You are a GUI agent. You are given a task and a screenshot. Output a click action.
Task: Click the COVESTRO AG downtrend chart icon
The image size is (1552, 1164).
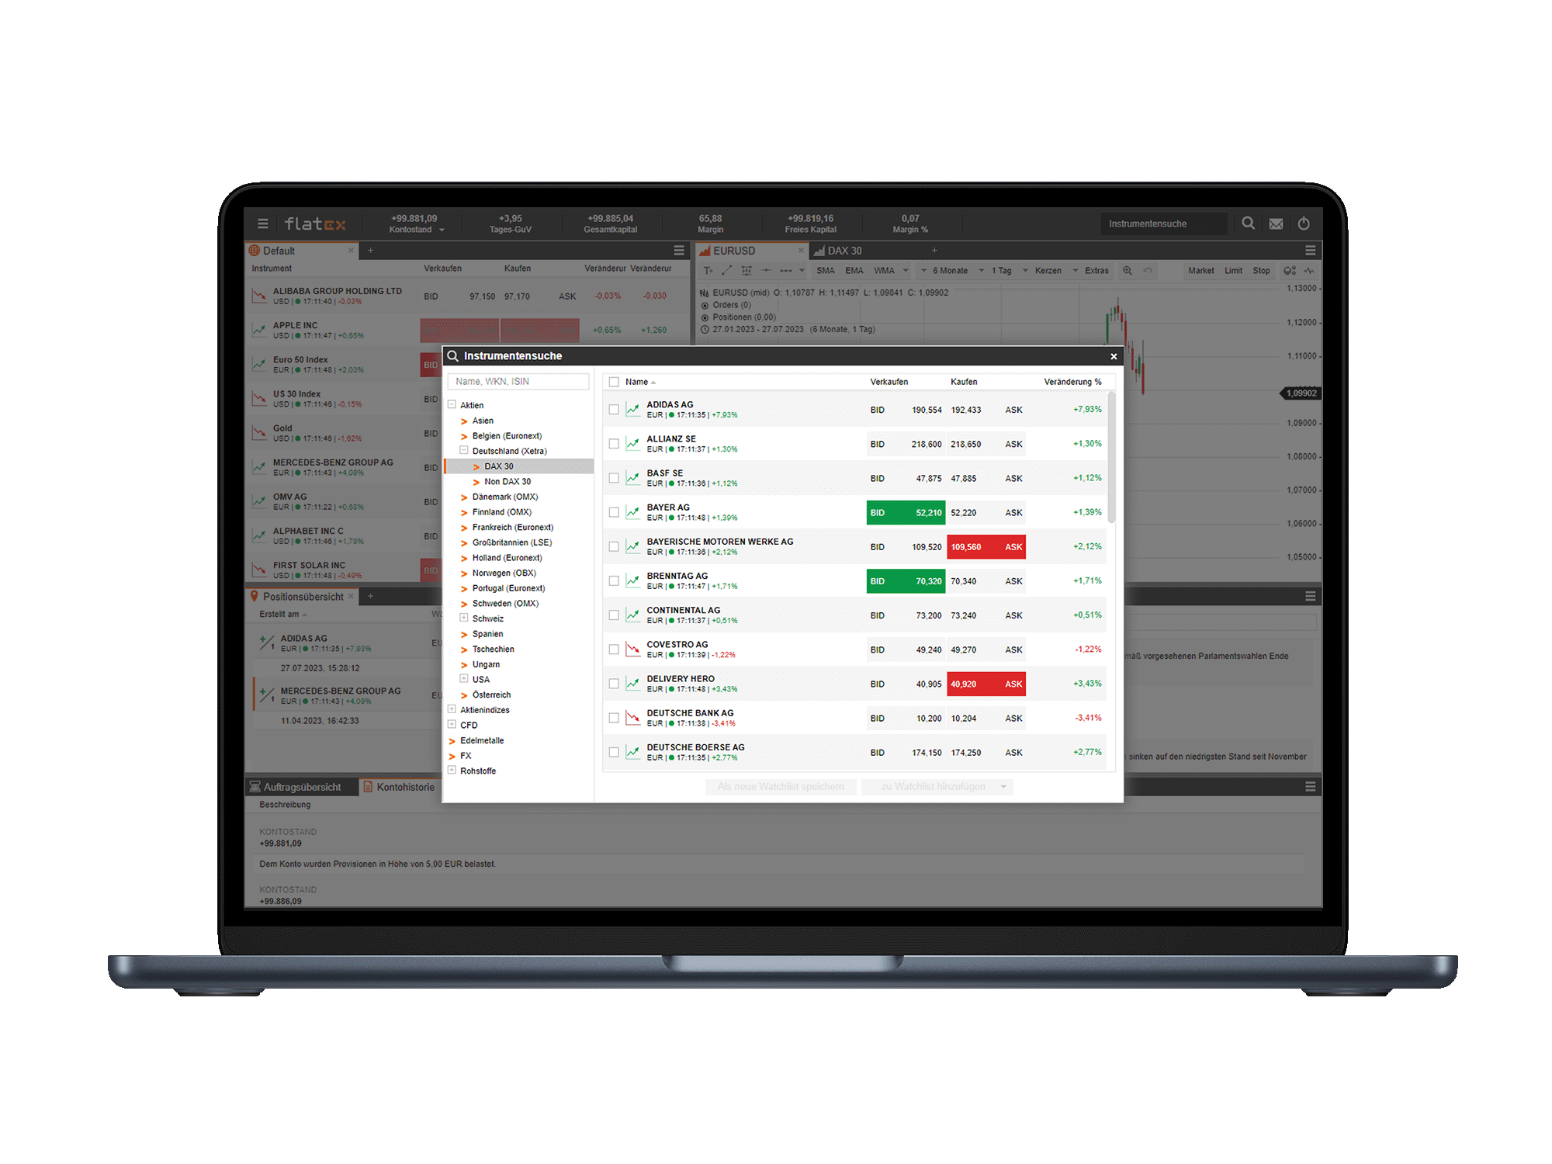633,649
